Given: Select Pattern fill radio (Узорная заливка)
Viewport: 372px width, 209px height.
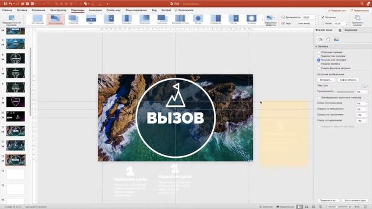Looking at the screenshot, I should [x=319, y=64].
